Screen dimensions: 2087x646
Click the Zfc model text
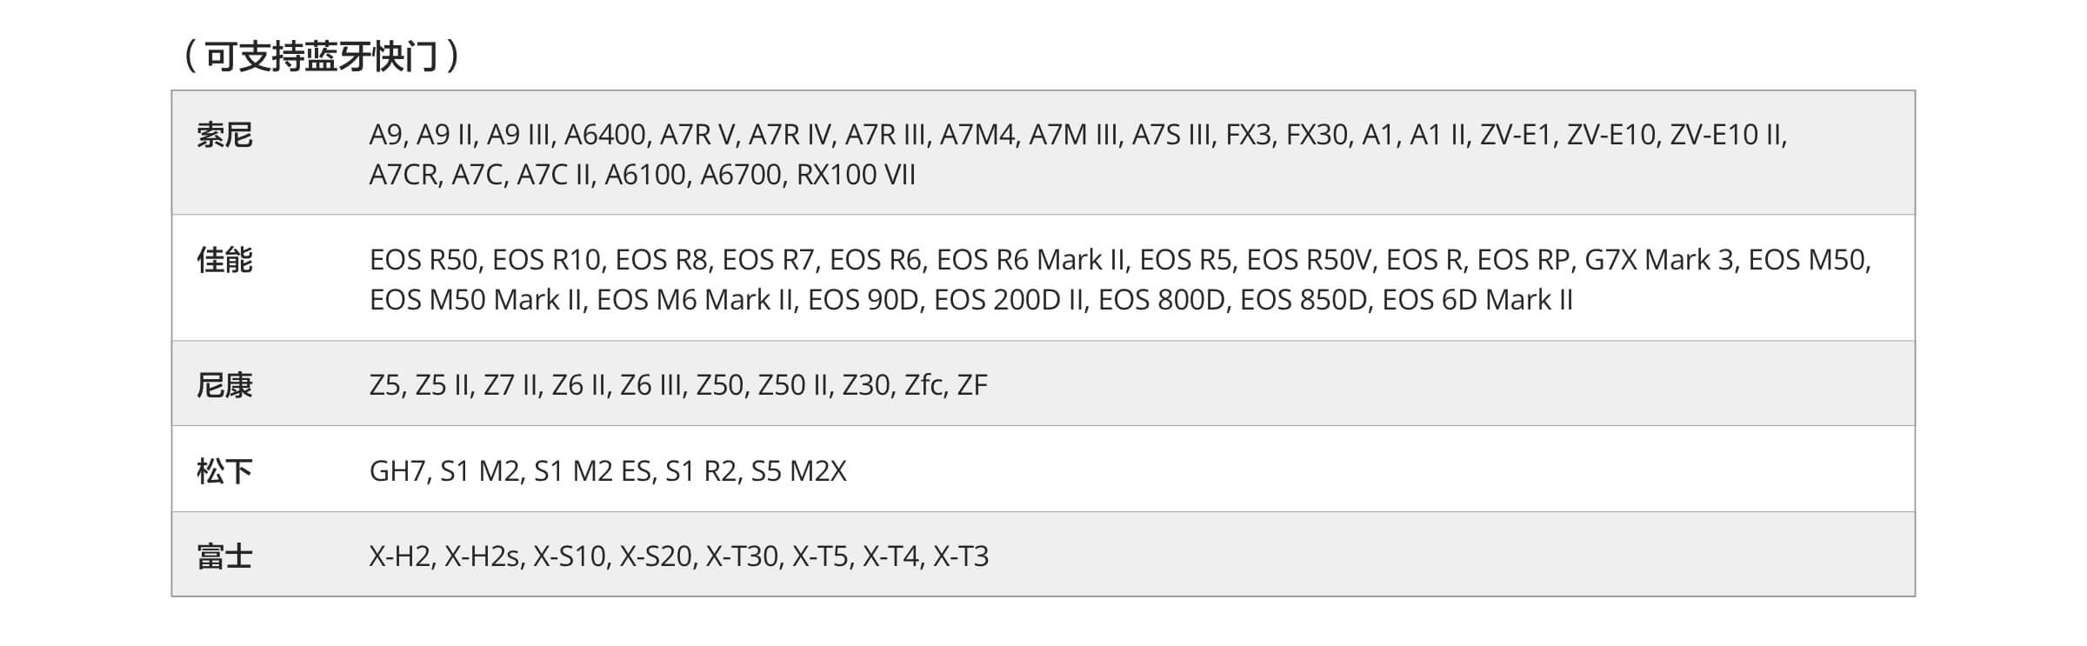[x=923, y=385]
